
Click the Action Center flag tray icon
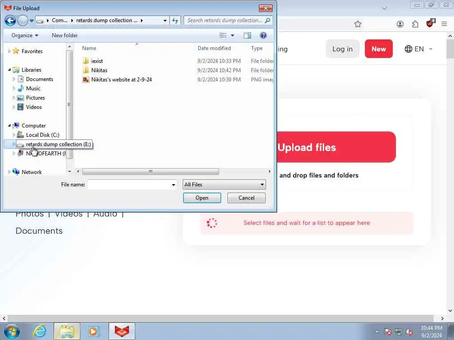point(388,332)
